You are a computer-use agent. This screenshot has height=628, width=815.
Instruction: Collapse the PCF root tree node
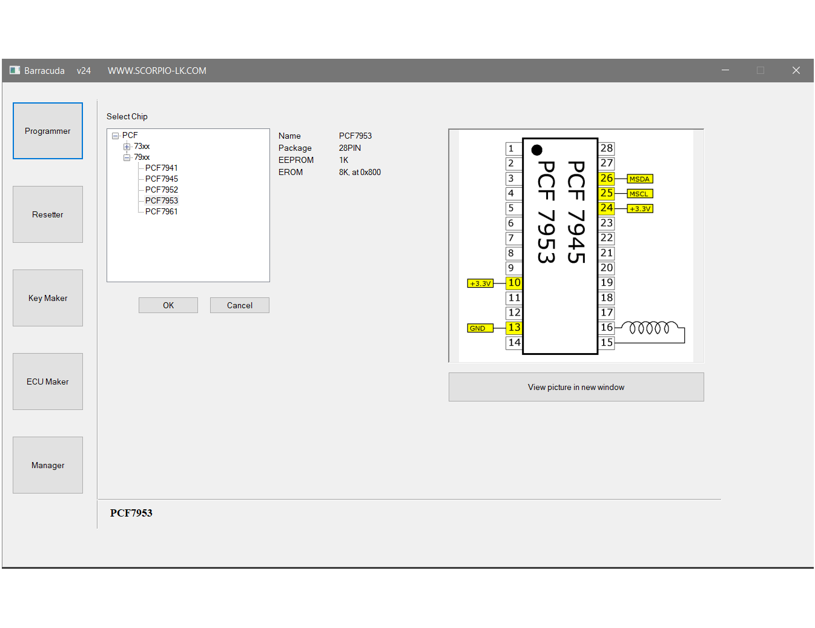(115, 136)
